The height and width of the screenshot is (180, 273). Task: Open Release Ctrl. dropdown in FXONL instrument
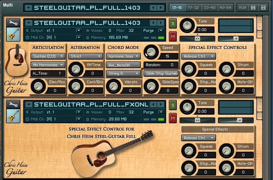(x=199, y=138)
